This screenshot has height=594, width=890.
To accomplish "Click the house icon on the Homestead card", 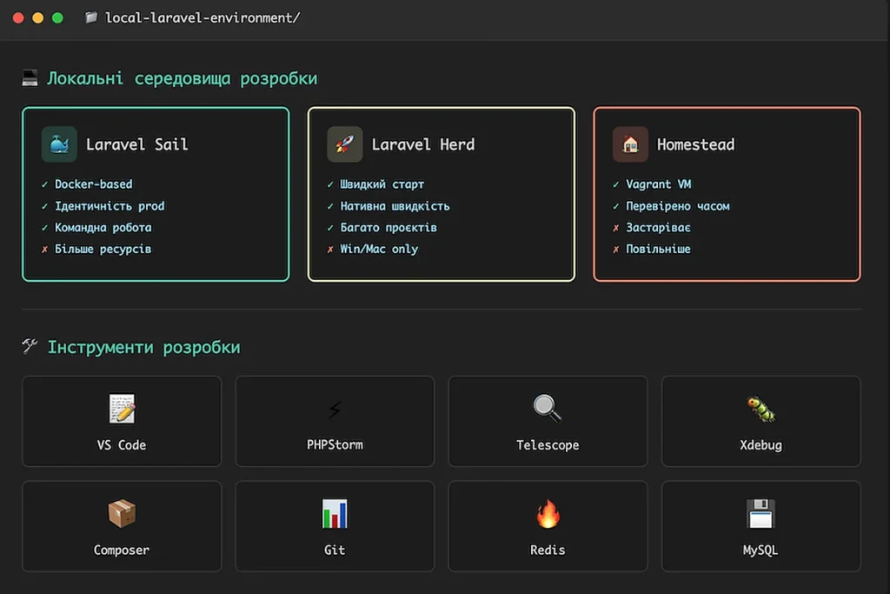I will (x=629, y=144).
